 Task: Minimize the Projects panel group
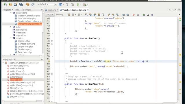pyautogui.click(x=42, y=10)
